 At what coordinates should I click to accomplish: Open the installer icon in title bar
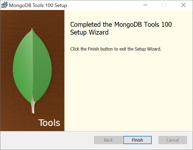pyautogui.click(x=4, y=5)
